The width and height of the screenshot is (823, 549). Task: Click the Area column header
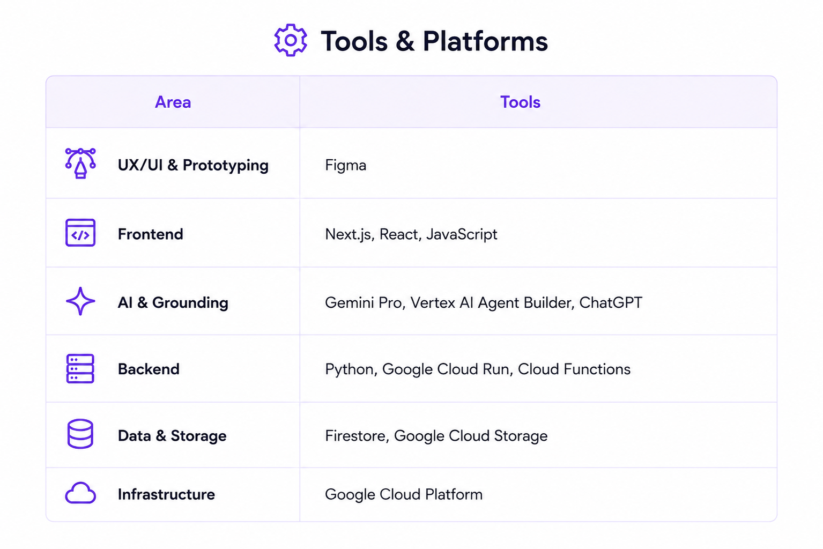(173, 102)
